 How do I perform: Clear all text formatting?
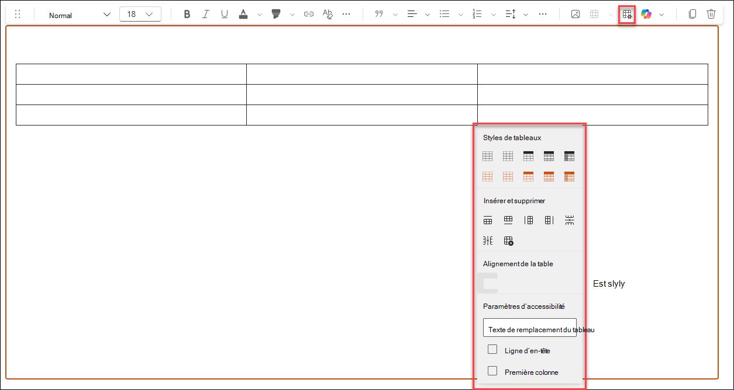[x=328, y=15]
